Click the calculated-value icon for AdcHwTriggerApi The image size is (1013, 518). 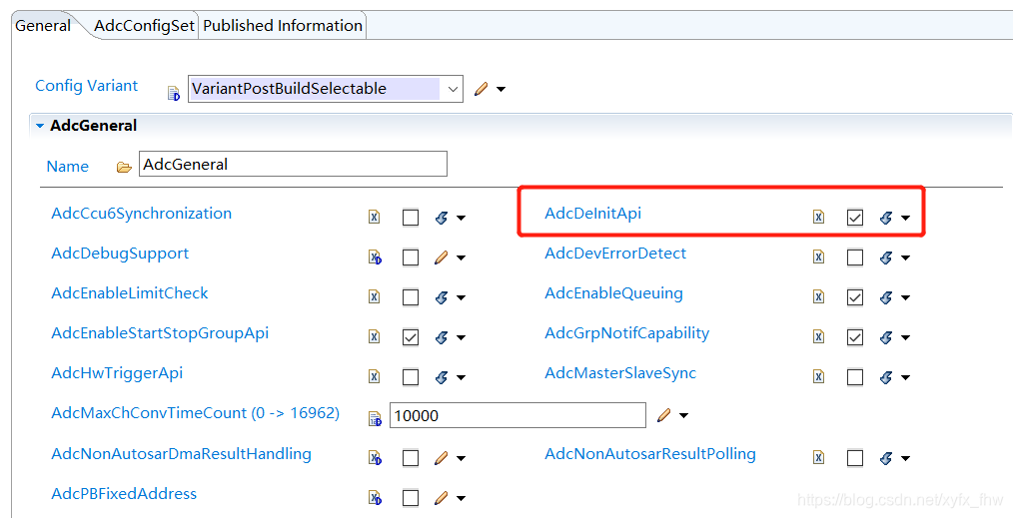coord(442,376)
